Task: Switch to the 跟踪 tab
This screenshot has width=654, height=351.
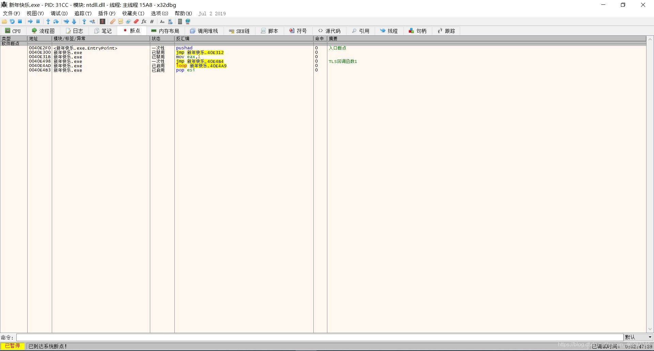Action: click(447, 31)
